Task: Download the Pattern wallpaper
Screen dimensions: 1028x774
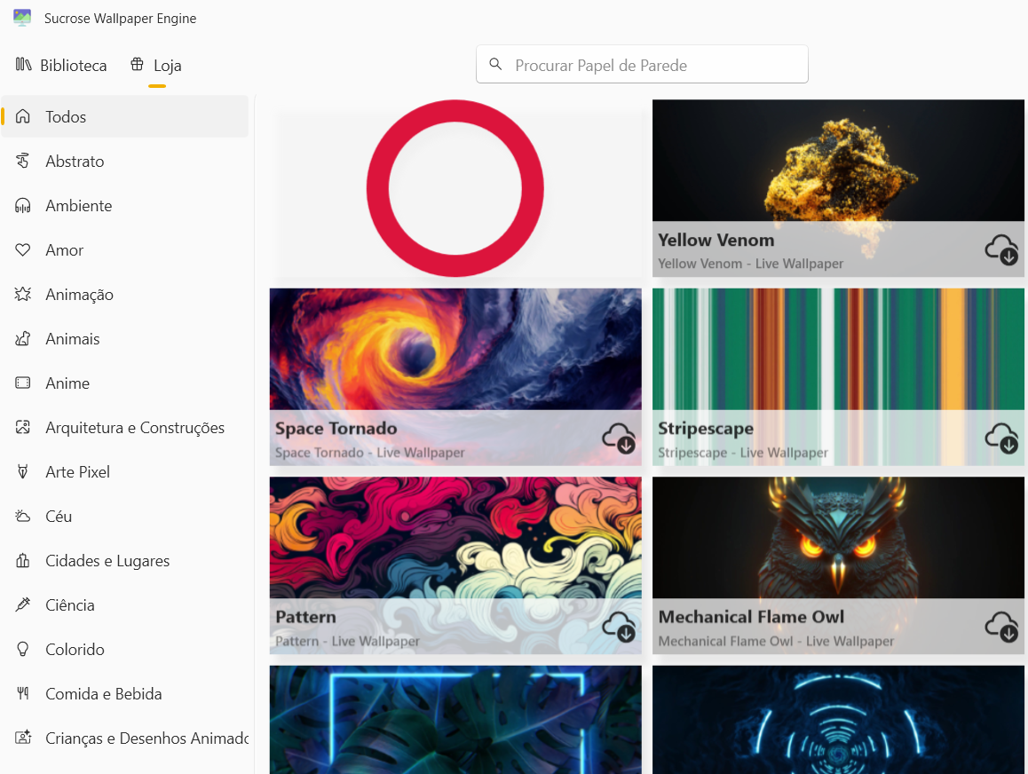Action: (x=618, y=628)
